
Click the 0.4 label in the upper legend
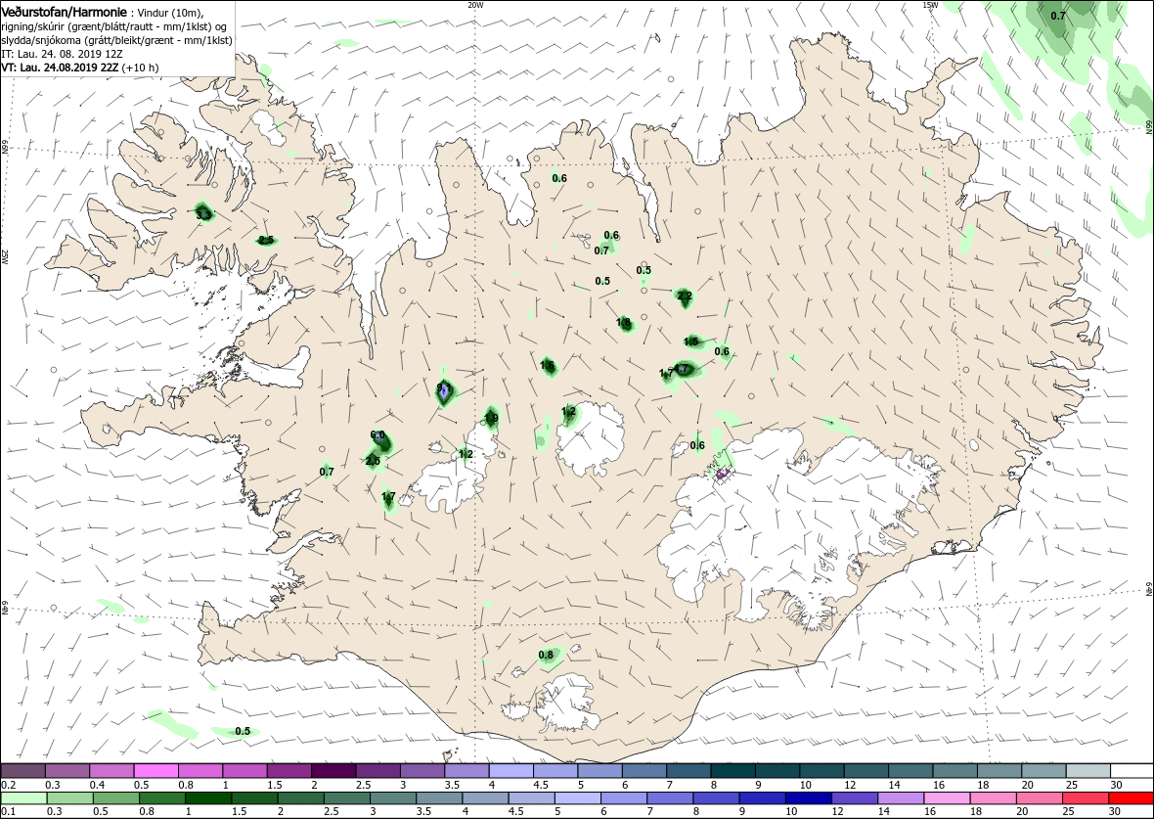click(97, 785)
